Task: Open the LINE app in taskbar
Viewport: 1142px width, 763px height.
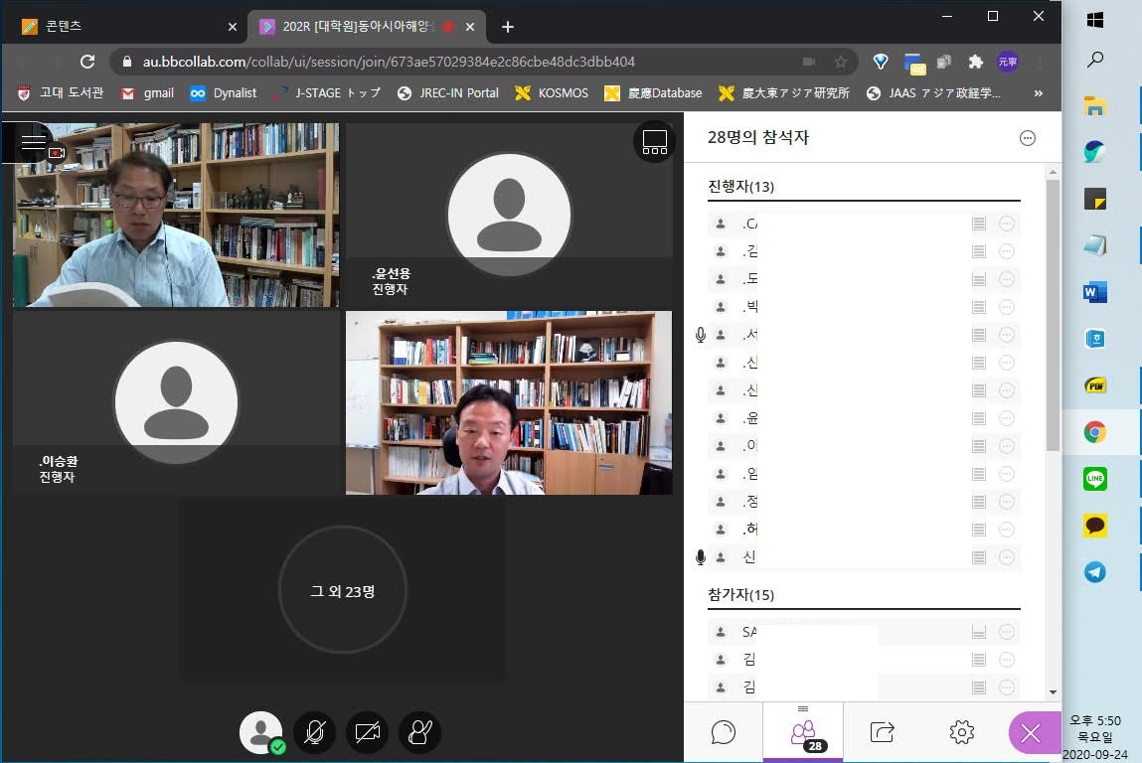Action: [x=1095, y=479]
